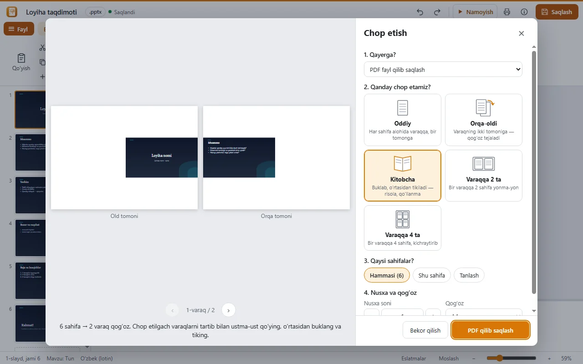The image size is (583, 364).
Task: Click the Old tomoni preview page
Action: pos(124,157)
